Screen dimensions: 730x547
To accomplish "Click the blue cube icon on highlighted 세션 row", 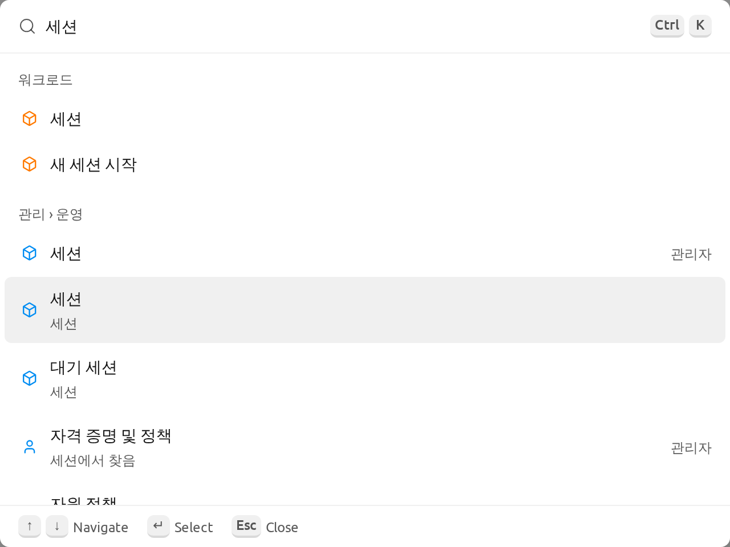I will [x=30, y=310].
